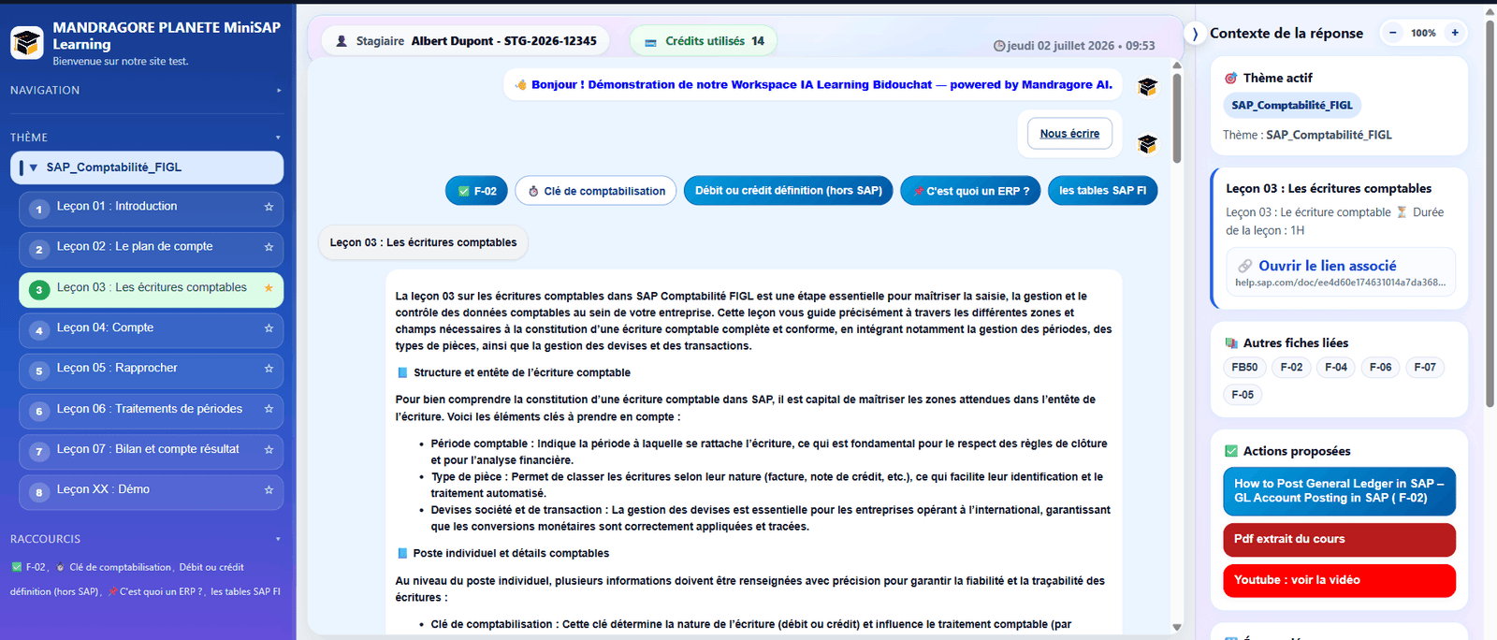The height and width of the screenshot is (640, 1497).
Task: Select Leçon 03 : Les écritures comptables
Action: (151, 289)
